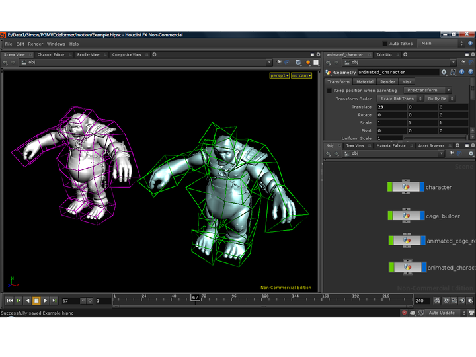Viewport: 476px width, 357px height.
Task: Click the jump to first frame button
Action: click(9, 301)
